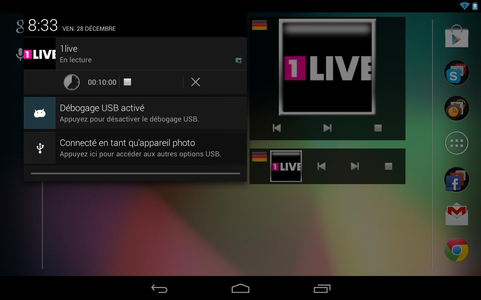
Task: Tap the Android debug icon
Action: pyautogui.click(x=40, y=113)
